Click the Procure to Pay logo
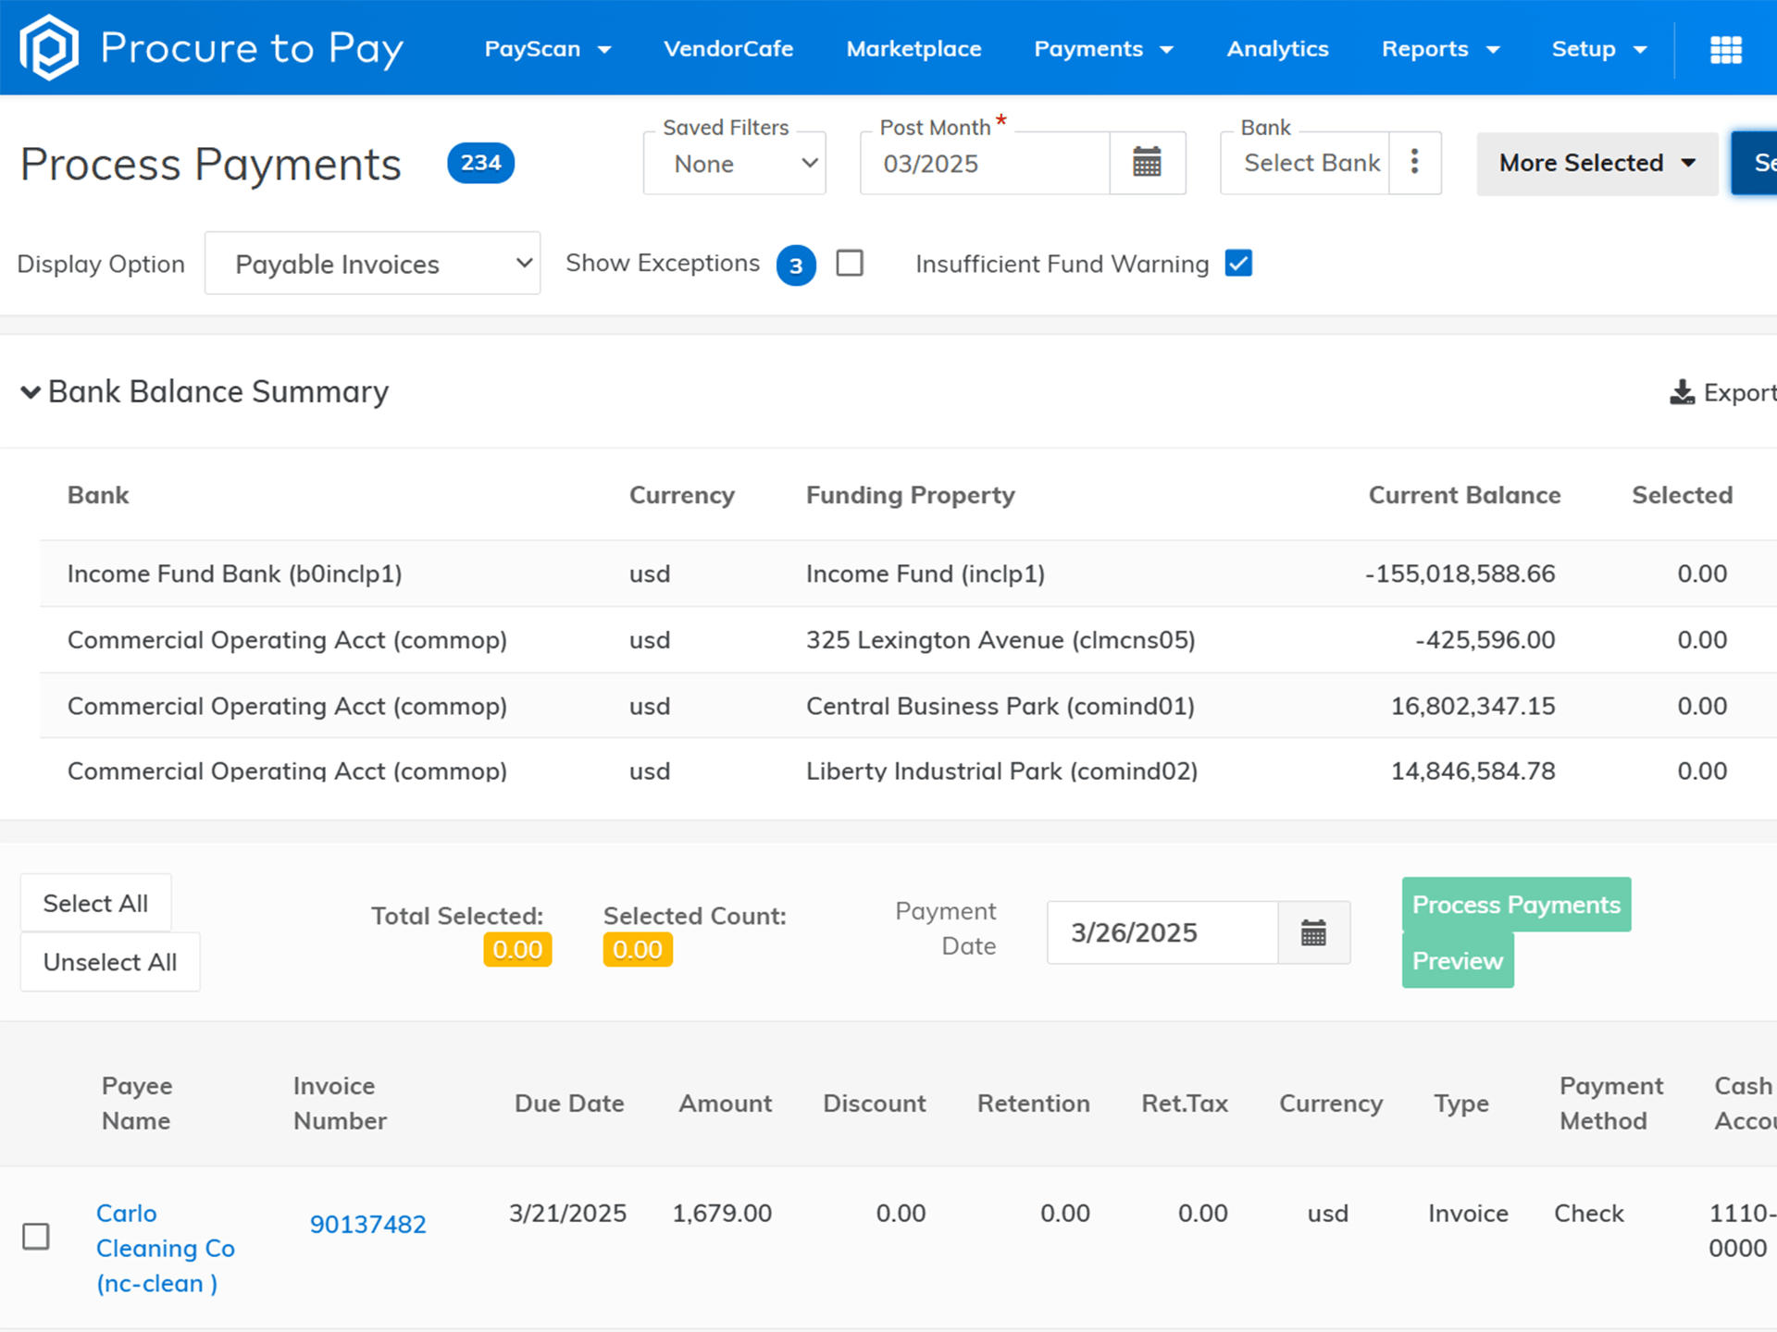 pos(210,47)
